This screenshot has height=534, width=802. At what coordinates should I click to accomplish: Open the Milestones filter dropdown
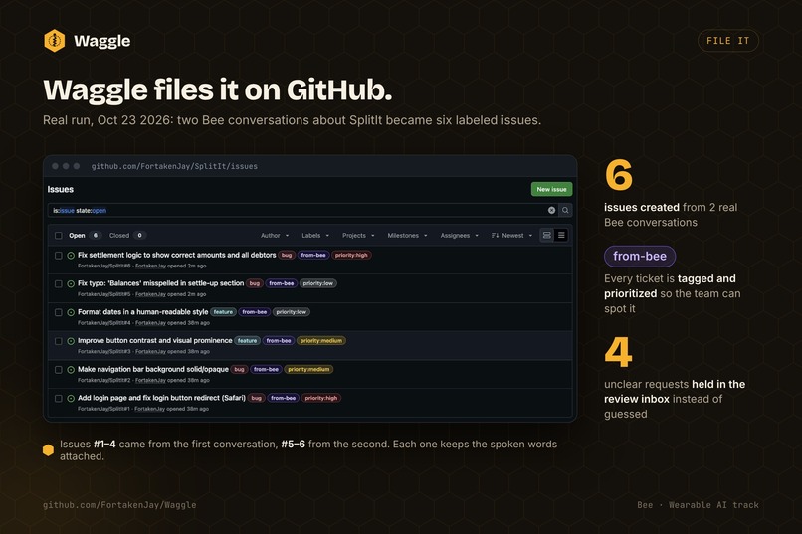click(x=407, y=235)
